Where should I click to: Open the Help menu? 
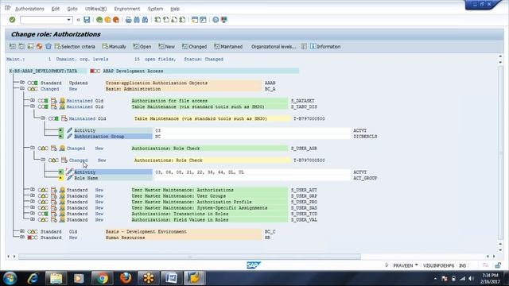pyautogui.click(x=175, y=9)
